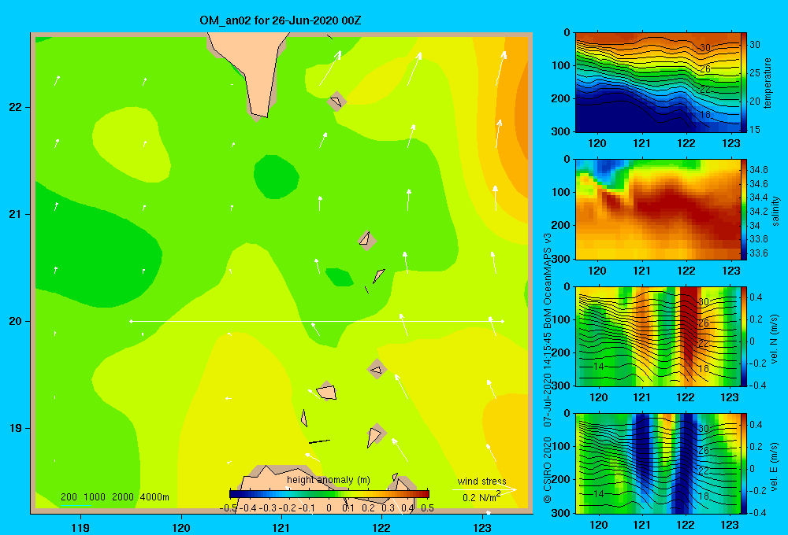Click latitude label "21" on the main map axis
The height and width of the screenshot is (535, 788).
[16, 214]
